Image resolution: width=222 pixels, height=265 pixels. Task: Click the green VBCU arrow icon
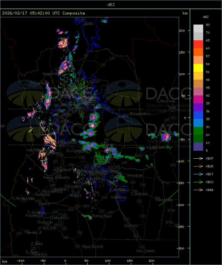(198, 182)
